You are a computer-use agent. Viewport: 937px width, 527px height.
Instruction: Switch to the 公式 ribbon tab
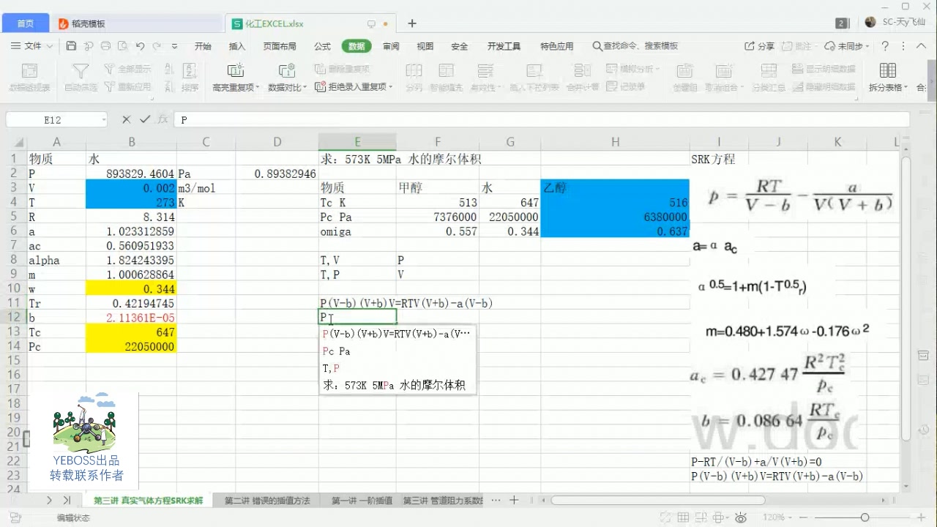[322, 46]
